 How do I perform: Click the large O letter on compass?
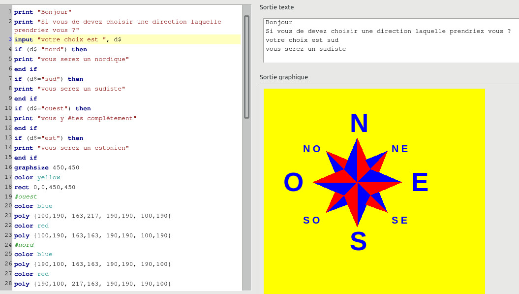click(x=293, y=182)
